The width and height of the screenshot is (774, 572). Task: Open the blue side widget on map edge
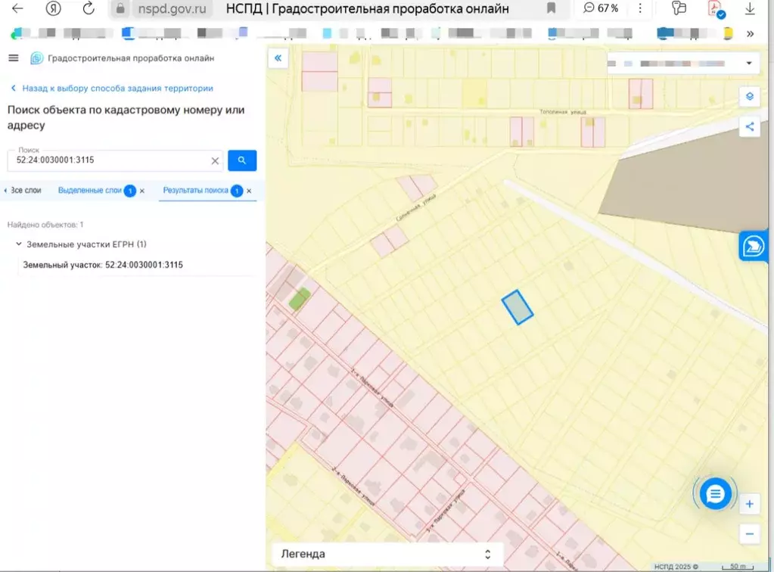pos(755,247)
